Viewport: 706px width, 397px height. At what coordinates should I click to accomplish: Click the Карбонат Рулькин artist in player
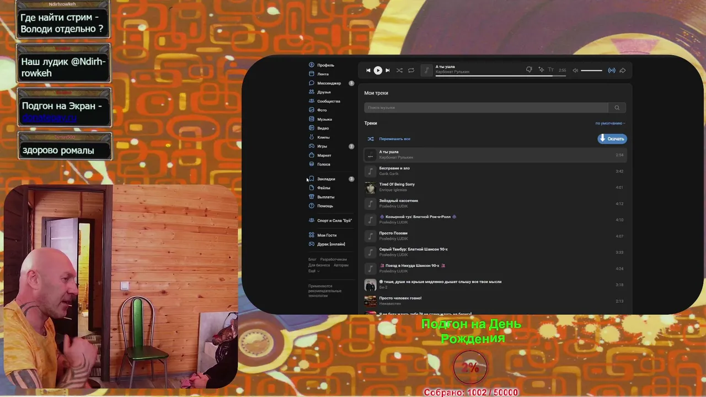[452, 72]
